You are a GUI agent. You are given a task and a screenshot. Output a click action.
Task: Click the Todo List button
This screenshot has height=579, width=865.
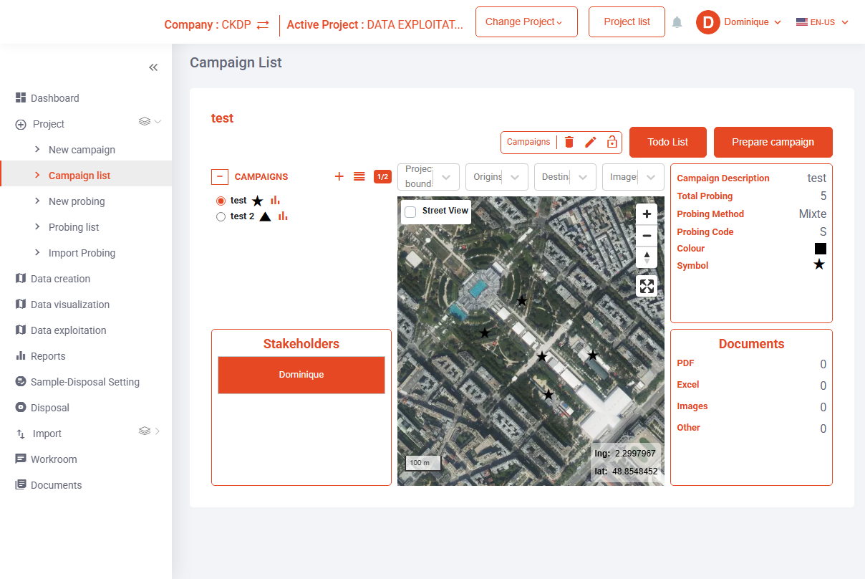[x=668, y=142]
